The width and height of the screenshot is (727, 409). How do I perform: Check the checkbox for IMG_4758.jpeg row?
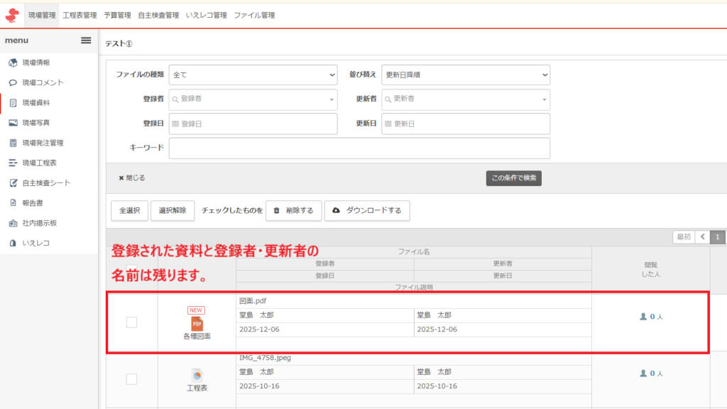pos(131,378)
